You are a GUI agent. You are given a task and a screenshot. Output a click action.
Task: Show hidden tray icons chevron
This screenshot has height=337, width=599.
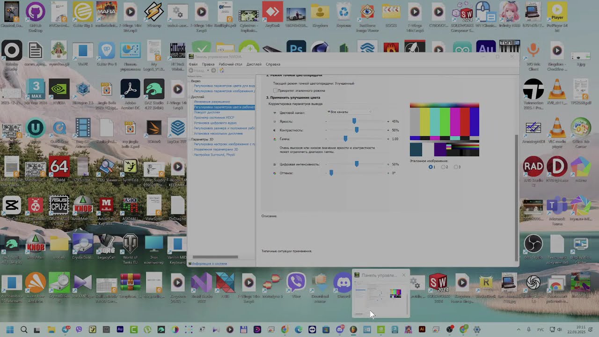[x=518, y=330]
